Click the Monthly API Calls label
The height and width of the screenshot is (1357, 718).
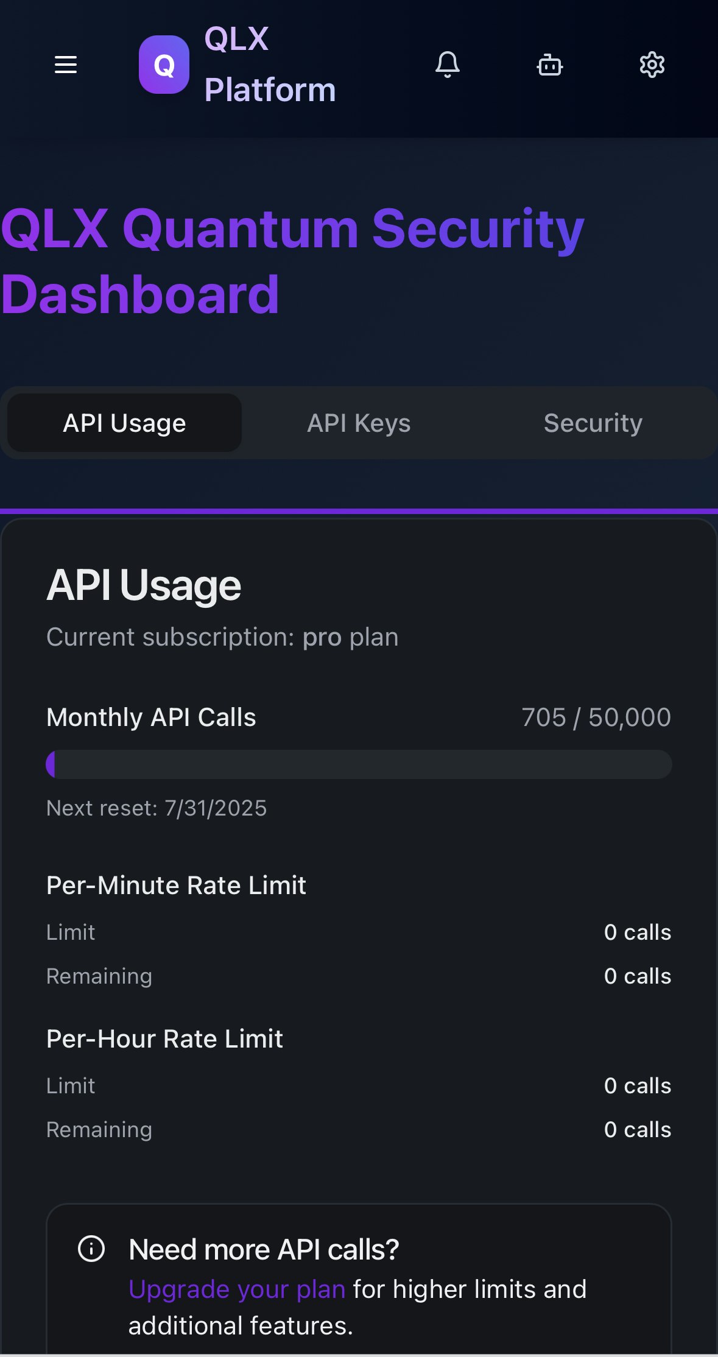coord(151,717)
